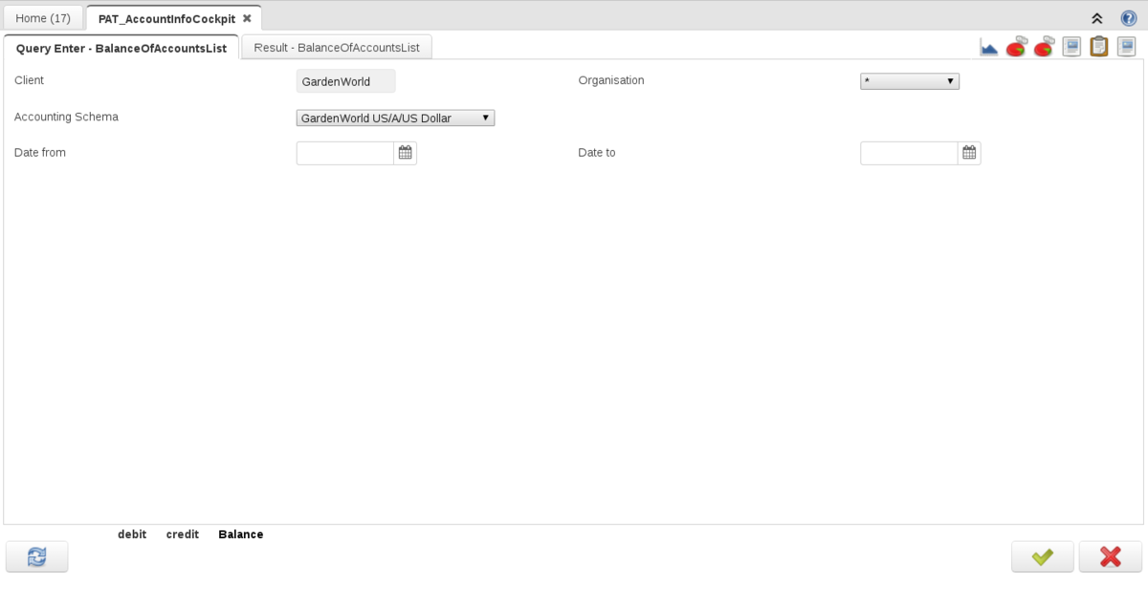Select Query Enter - BalanceOfAccountsList tab
The image size is (1148, 605).
121,48
